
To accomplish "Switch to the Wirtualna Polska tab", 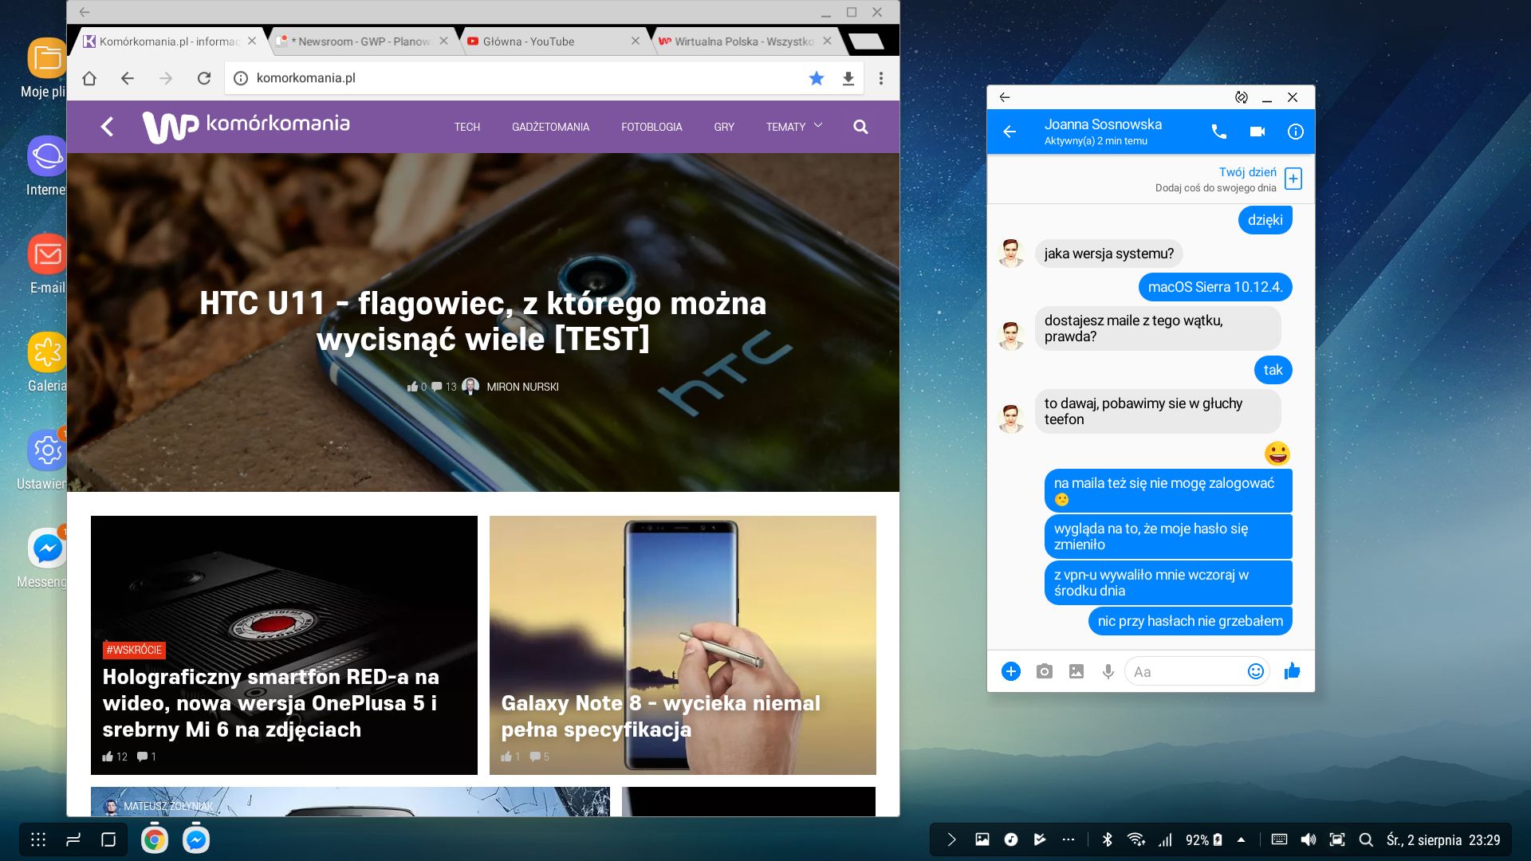I will [x=745, y=41].
